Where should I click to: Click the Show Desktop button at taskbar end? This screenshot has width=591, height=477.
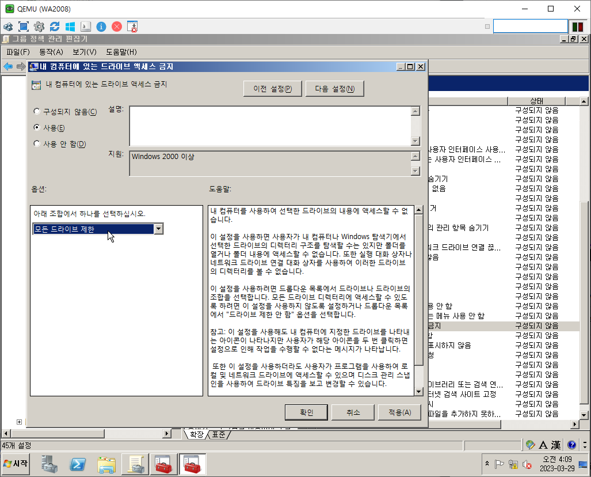tap(584, 464)
